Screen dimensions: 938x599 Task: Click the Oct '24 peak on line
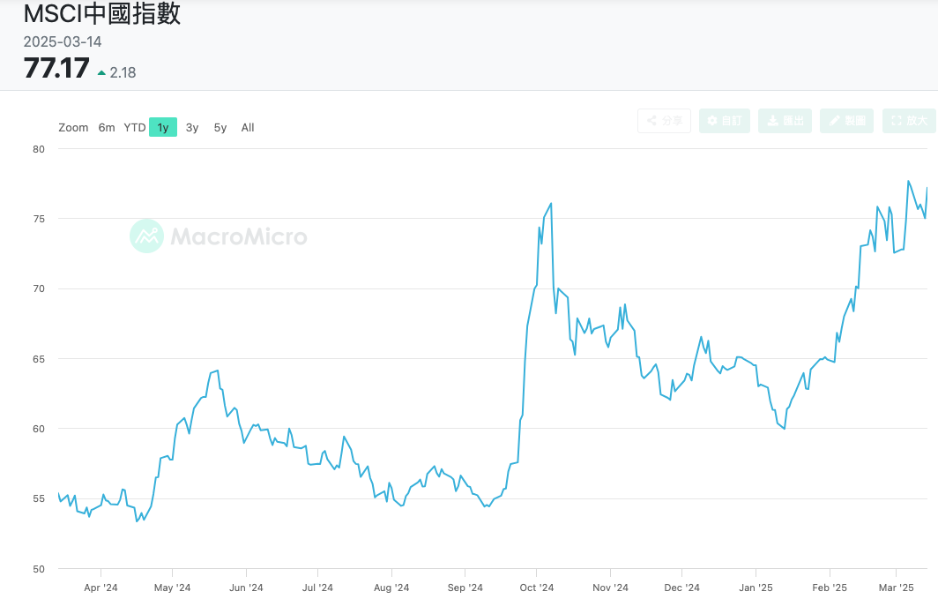point(551,204)
